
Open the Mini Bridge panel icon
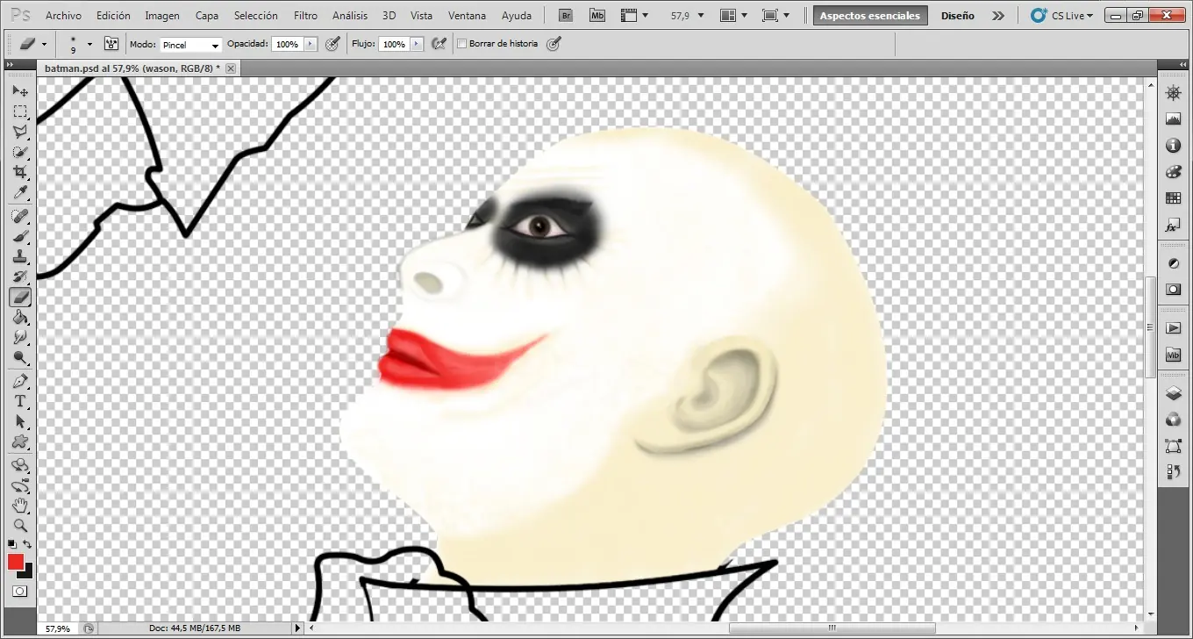1173,355
